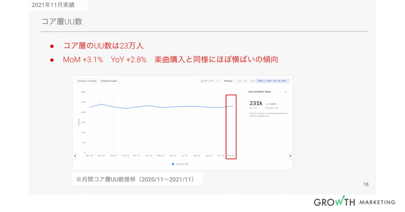Expand the Compare to past menu
This screenshot has width=405, height=212.
(x=109, y=81)
